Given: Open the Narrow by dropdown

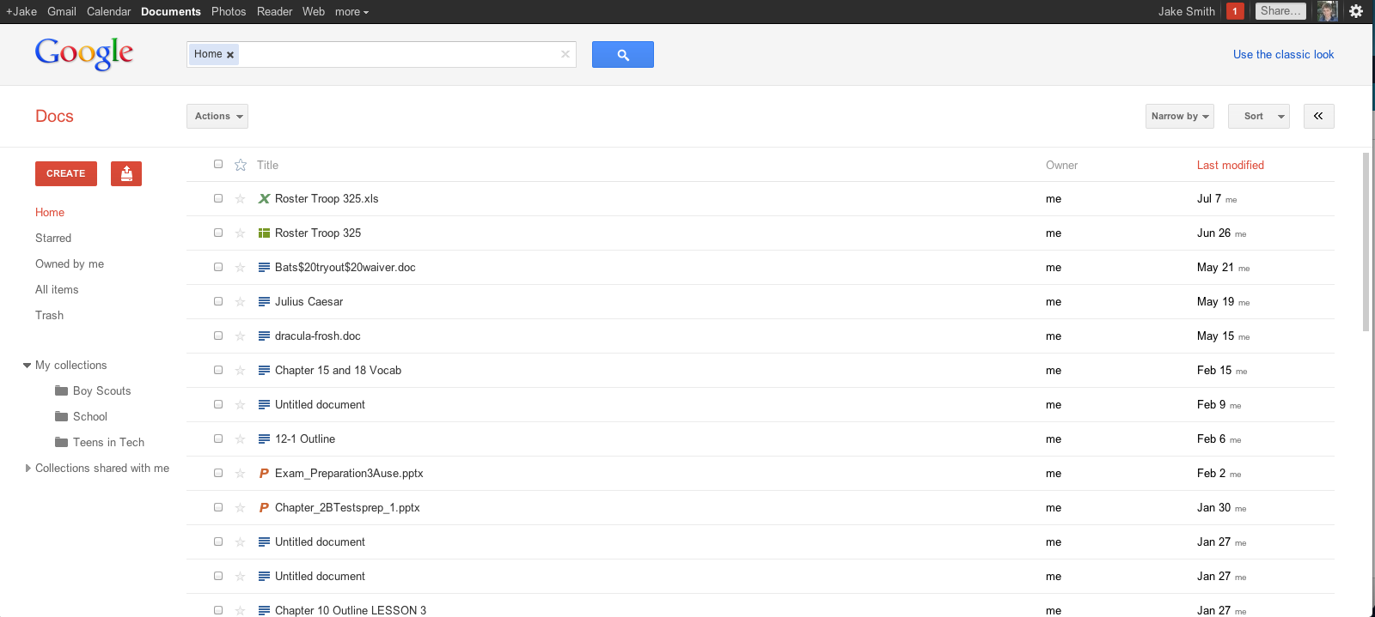Looking at the screenshot, I should tap(1179, 116).
